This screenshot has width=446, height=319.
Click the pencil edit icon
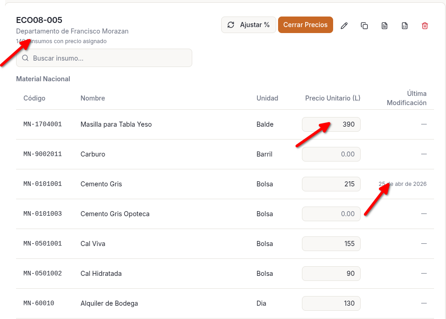(344, 26)
